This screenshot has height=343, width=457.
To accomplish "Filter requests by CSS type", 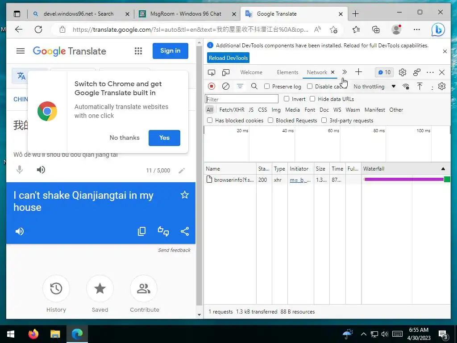I will [x=262, y=110].
